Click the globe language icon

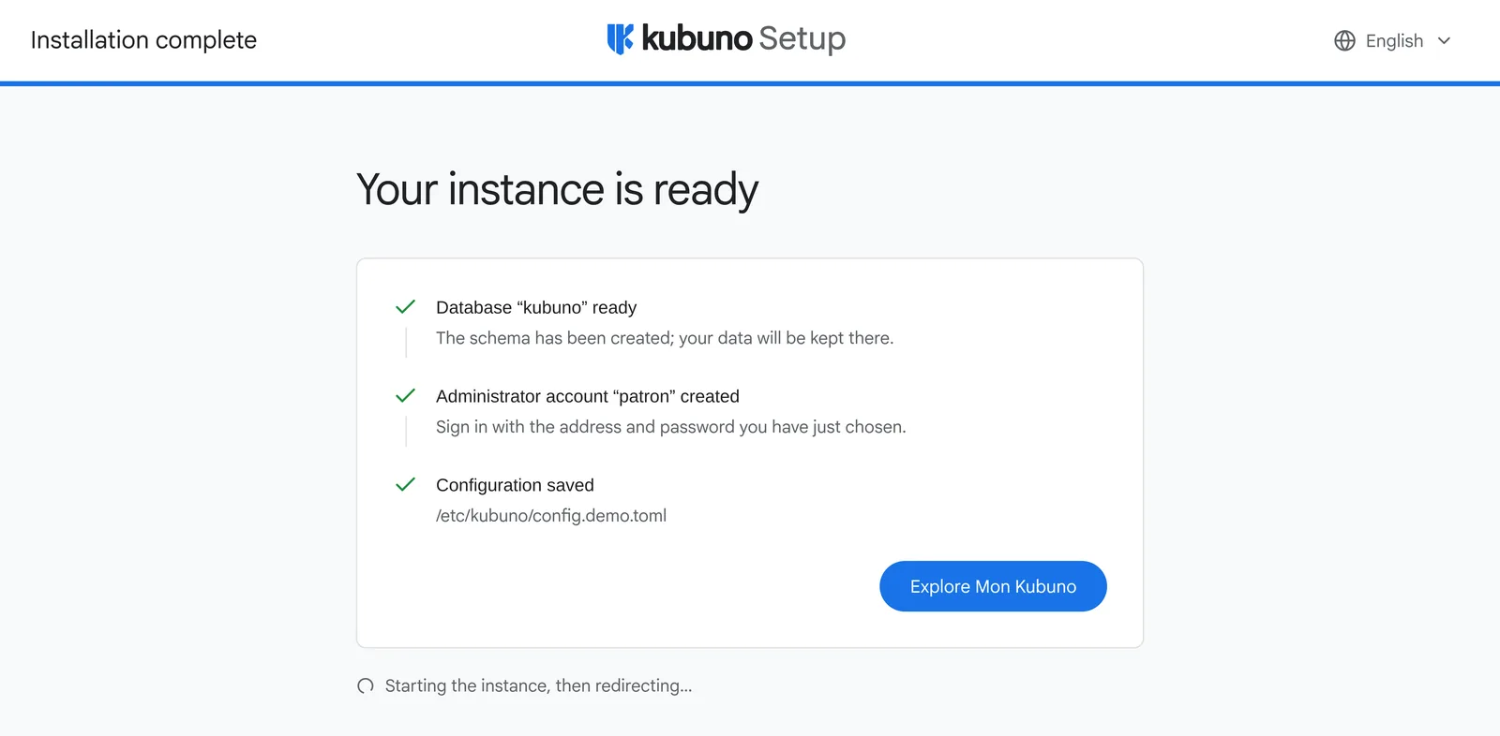(1344, 40)
